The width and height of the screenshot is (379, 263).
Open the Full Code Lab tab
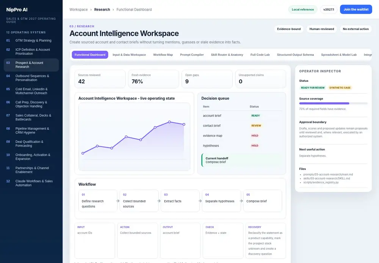click(x=260, y=55)
